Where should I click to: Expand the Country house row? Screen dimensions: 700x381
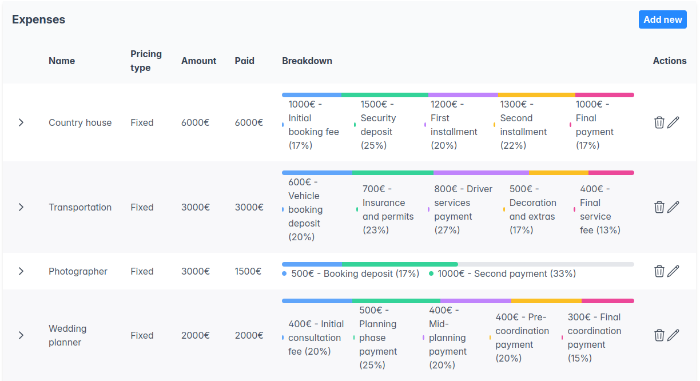(21, 122)
